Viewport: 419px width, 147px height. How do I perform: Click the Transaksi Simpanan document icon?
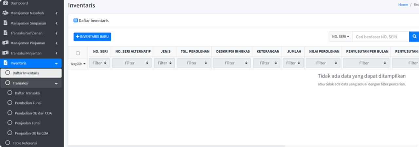(x=5, y=33)
